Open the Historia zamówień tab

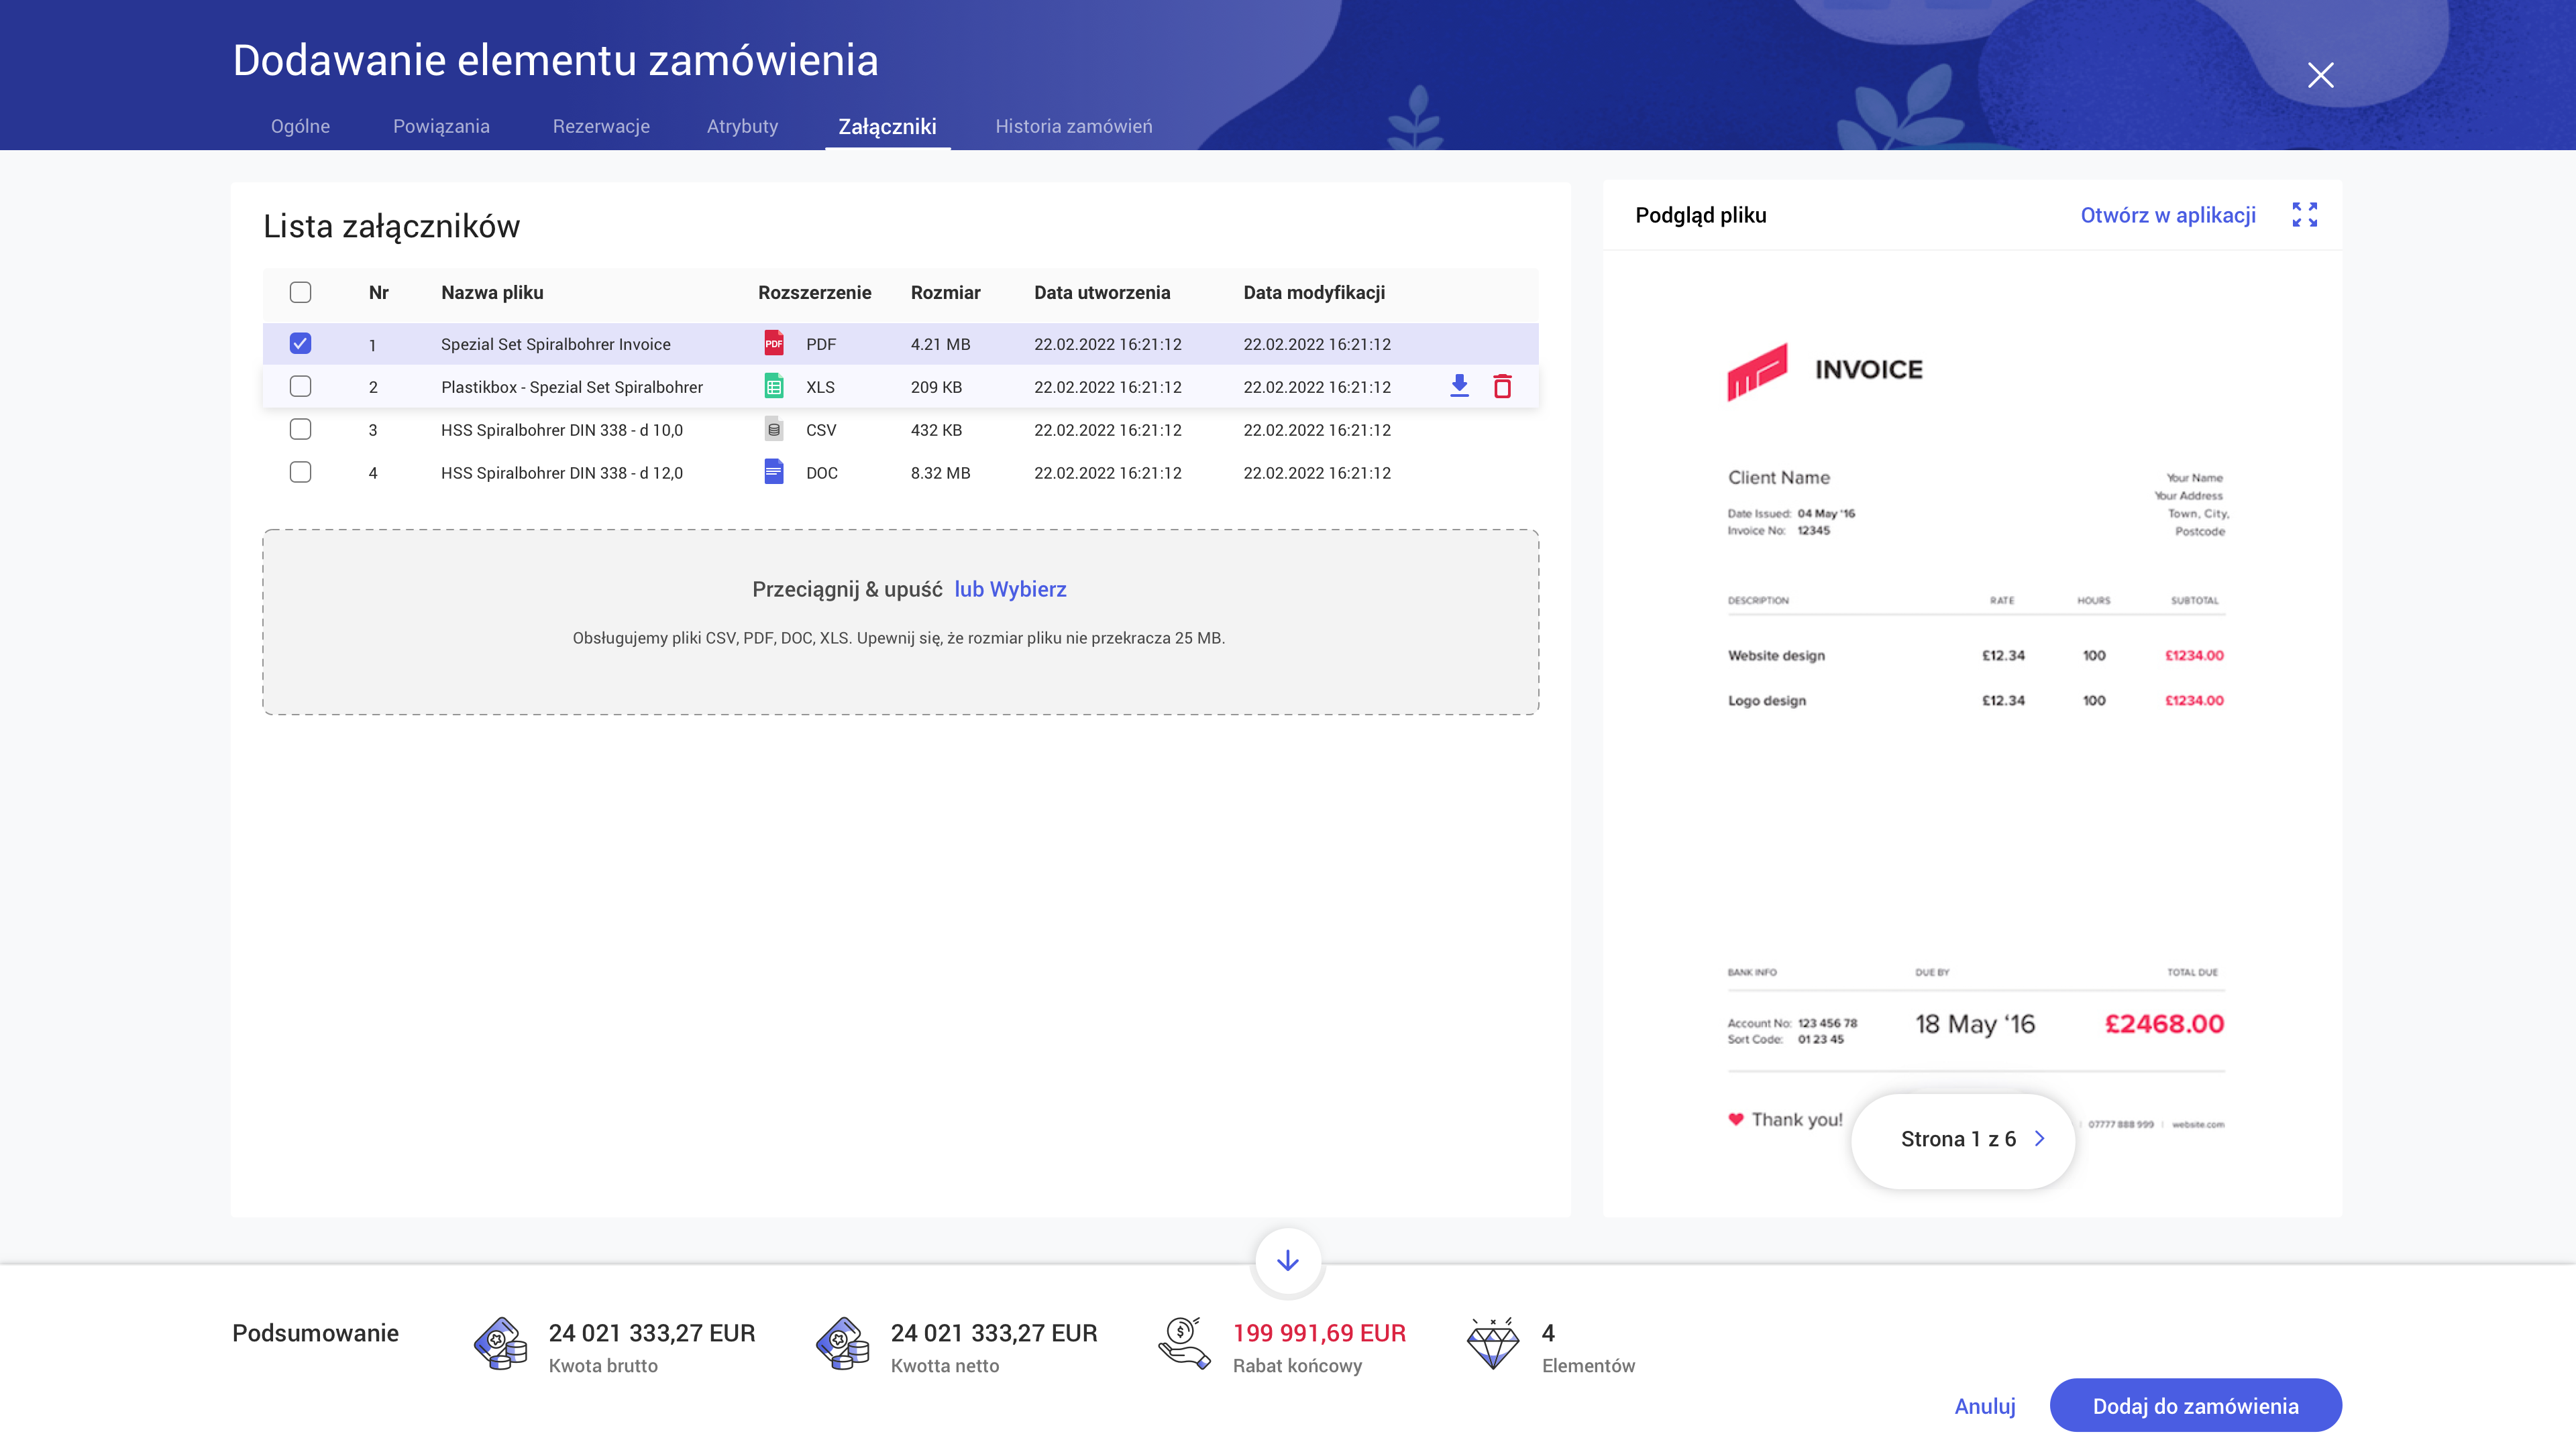(x=1073, y=126)
